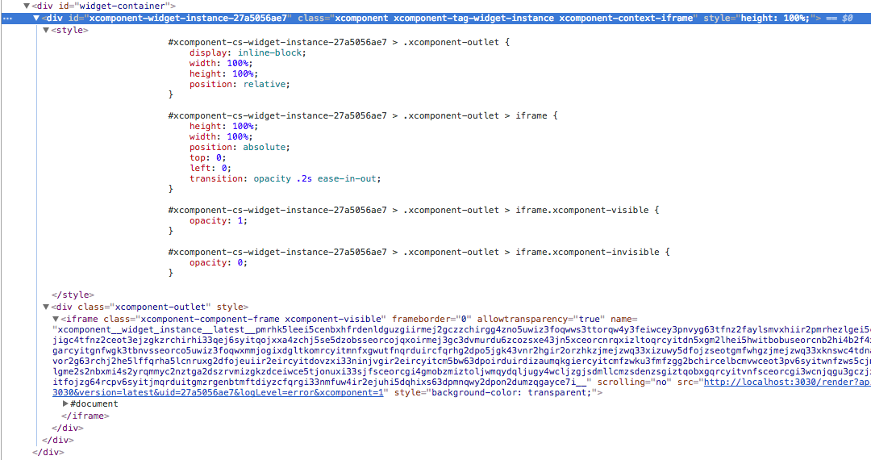Click the long xcomponent__widget_instance__latest name value
Image resolution: width=871 pixels, height=460 pixels.
click(x=461, y=356)
